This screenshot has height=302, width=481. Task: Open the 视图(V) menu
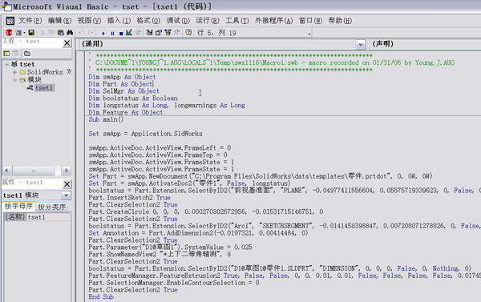click(x=89, y=21)
